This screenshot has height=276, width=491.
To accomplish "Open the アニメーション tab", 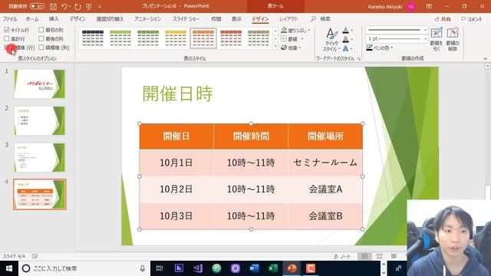I will coord(147,18).
